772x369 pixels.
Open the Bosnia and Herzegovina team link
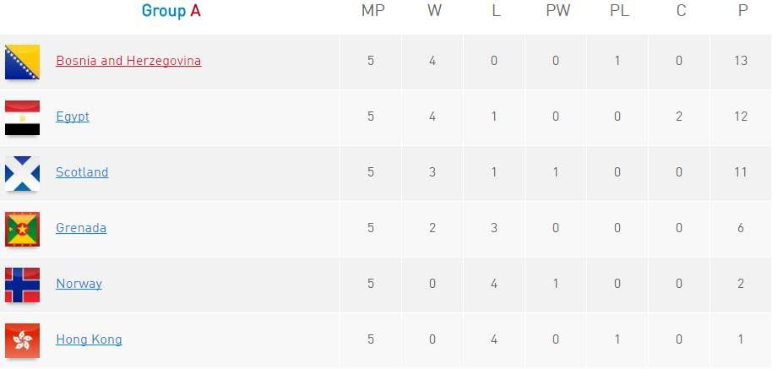tap(128, 61)
